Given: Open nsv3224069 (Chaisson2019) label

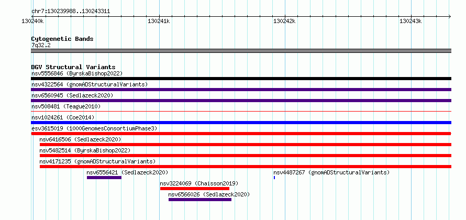Looking at the screenshot, I should pos(199,183).
